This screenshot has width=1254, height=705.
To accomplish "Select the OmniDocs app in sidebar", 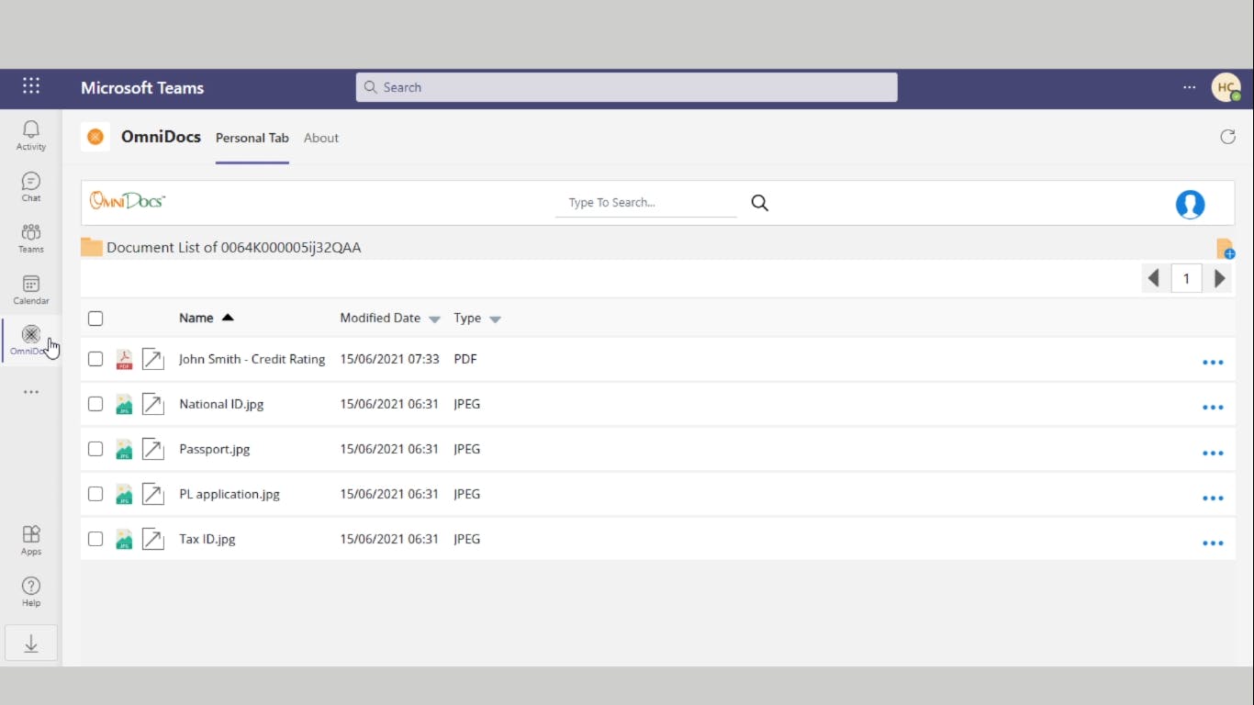I will tap(31, 340).
